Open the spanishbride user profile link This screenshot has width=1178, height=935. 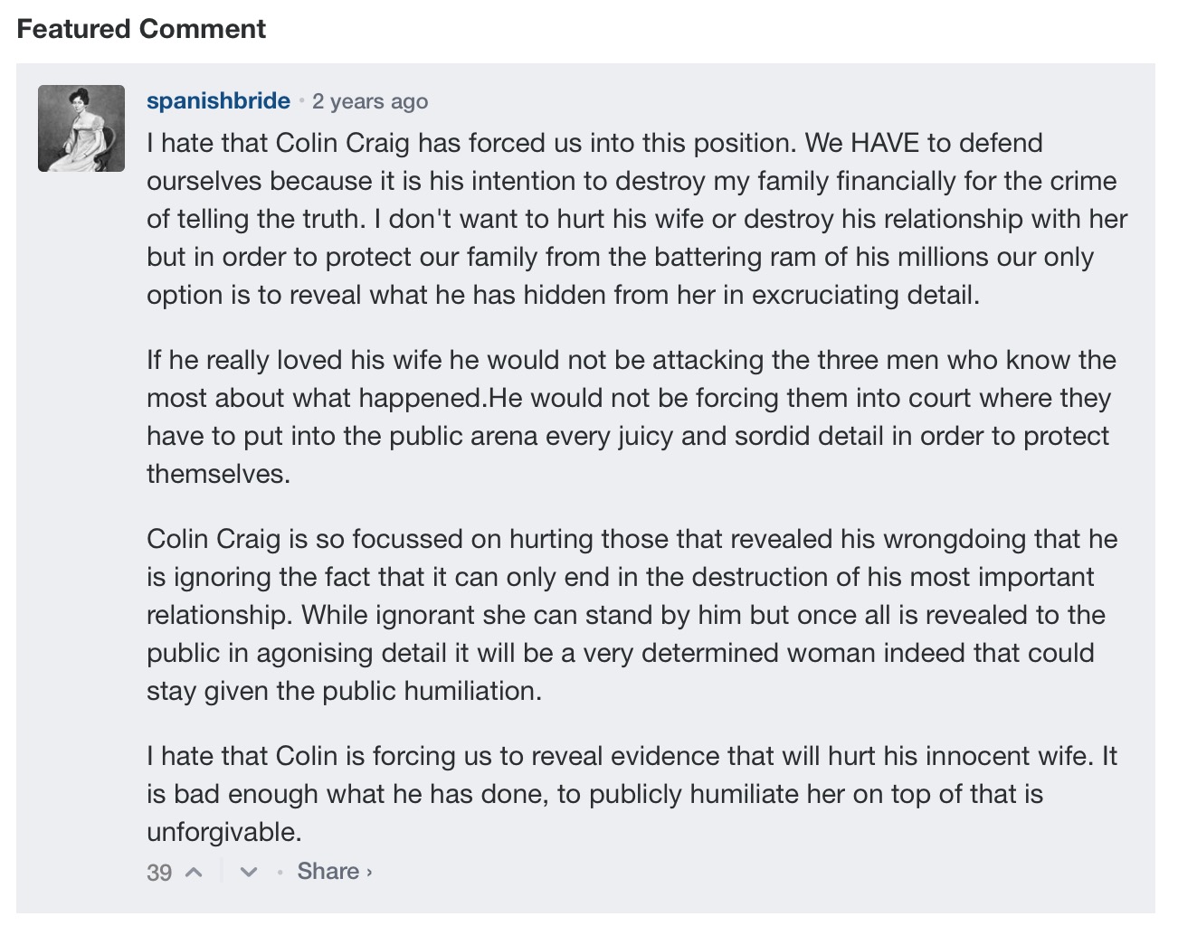click(218, 100)
